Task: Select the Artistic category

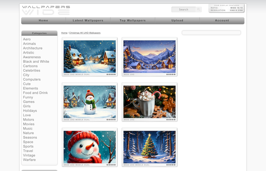Action: point(28,52)
